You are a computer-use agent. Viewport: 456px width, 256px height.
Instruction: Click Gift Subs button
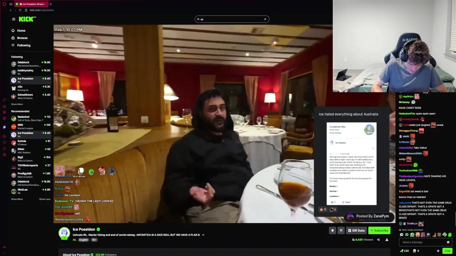click(x=356, y=230)
